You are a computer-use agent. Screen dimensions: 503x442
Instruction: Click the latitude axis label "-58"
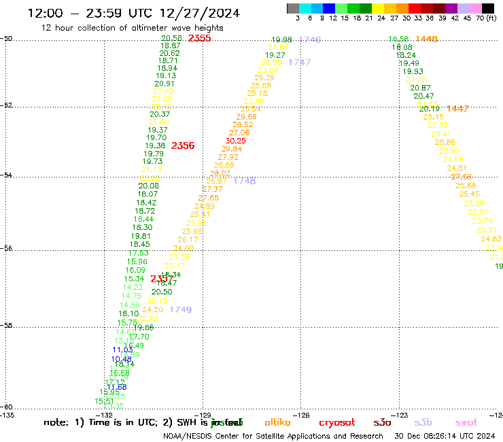tap(6, 326)
